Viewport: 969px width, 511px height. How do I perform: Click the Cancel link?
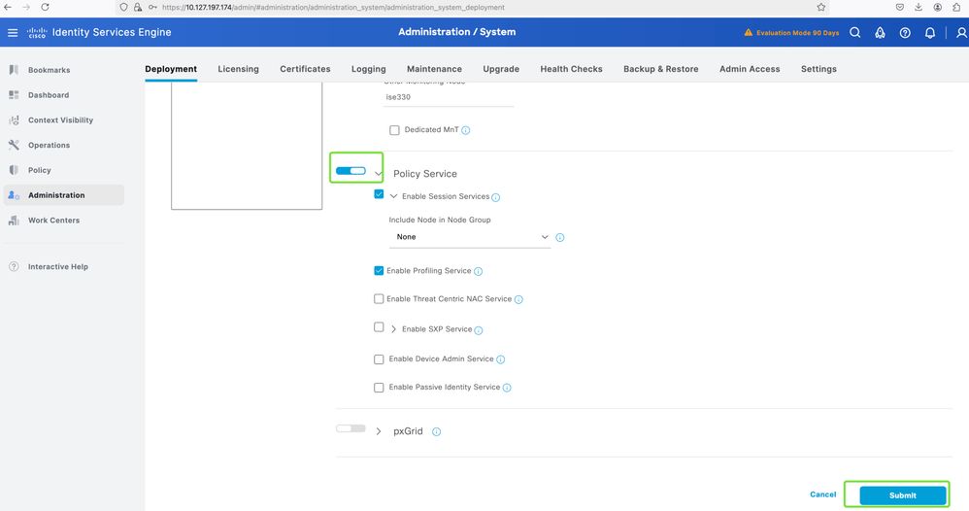click(x=822, y=494)
